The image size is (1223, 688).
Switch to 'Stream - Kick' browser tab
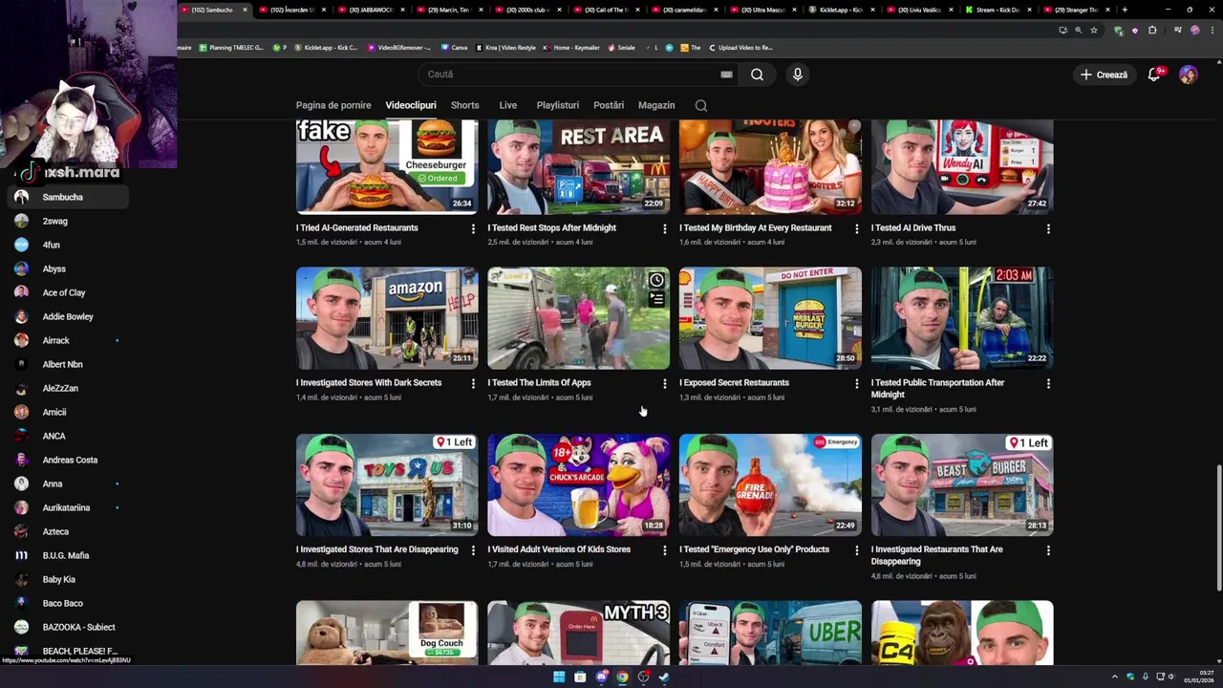click(996, 10)
